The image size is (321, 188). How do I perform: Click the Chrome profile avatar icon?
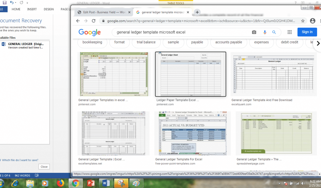coord(313,21)
